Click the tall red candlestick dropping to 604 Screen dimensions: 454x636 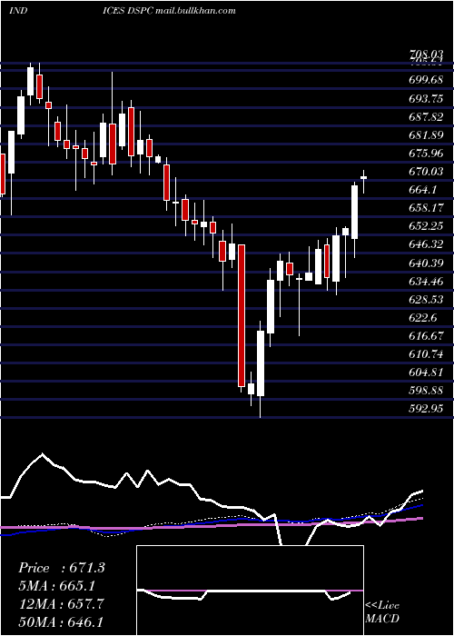(242, 315)
